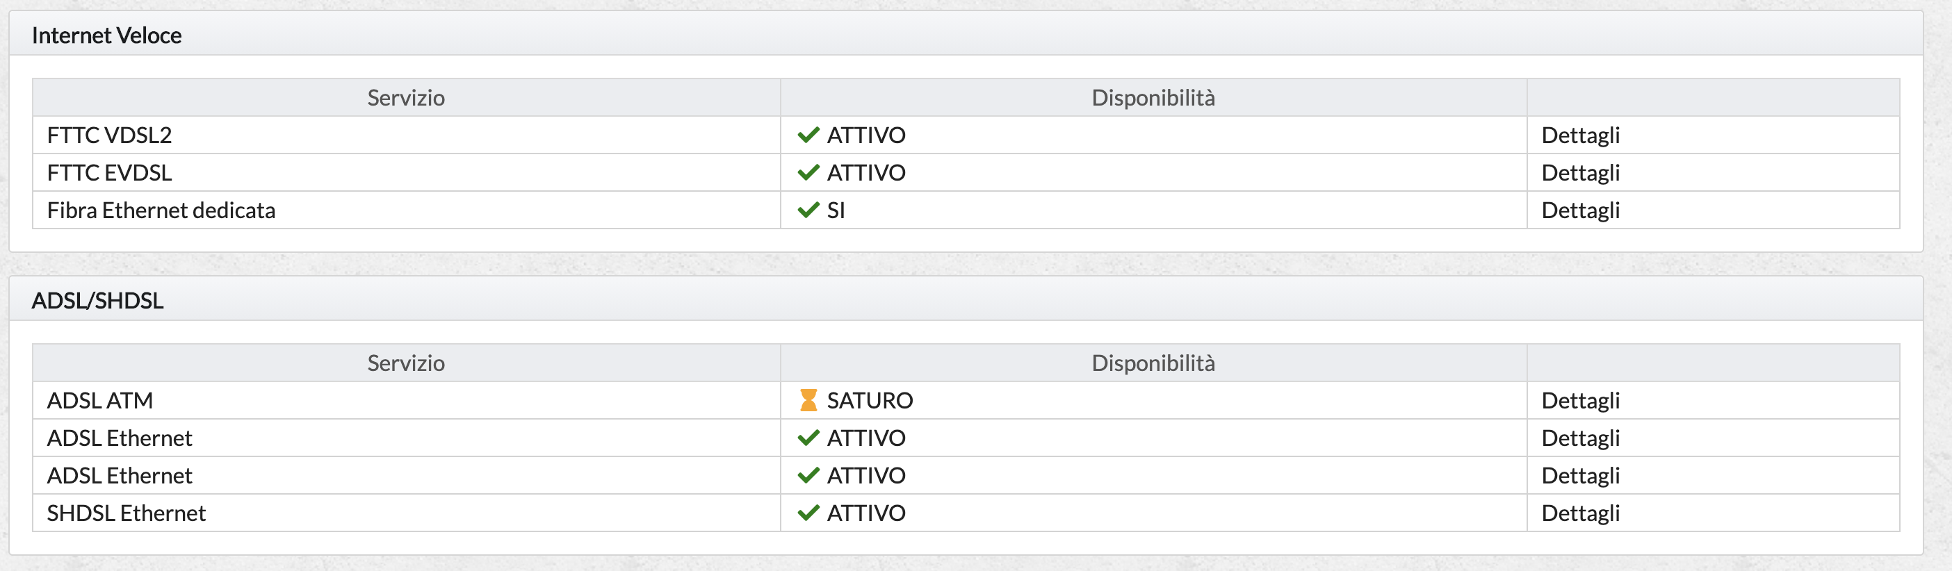This screenshot has height=571, width=1952.
Task: Click the green checkmark for SHDSL Ethernet
Action: tap(808, 513)
